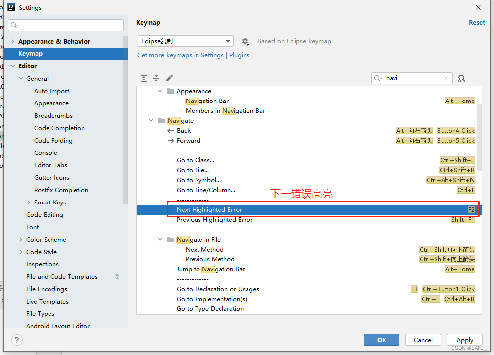Select the Jump to Navigation Bar action

pos(309,269)
